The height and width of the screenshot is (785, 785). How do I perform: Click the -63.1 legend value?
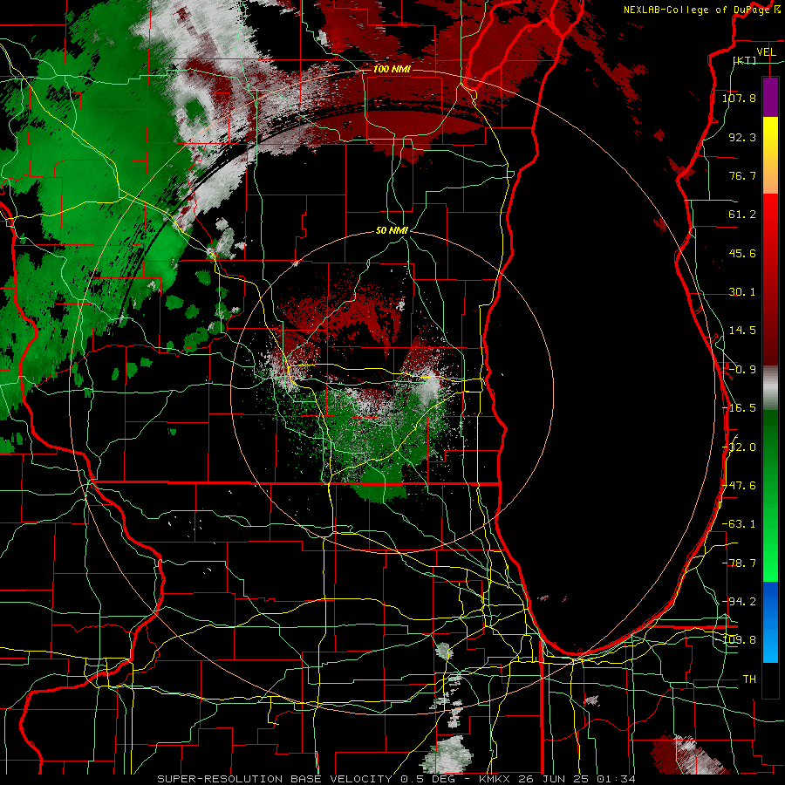click(739, 524)
